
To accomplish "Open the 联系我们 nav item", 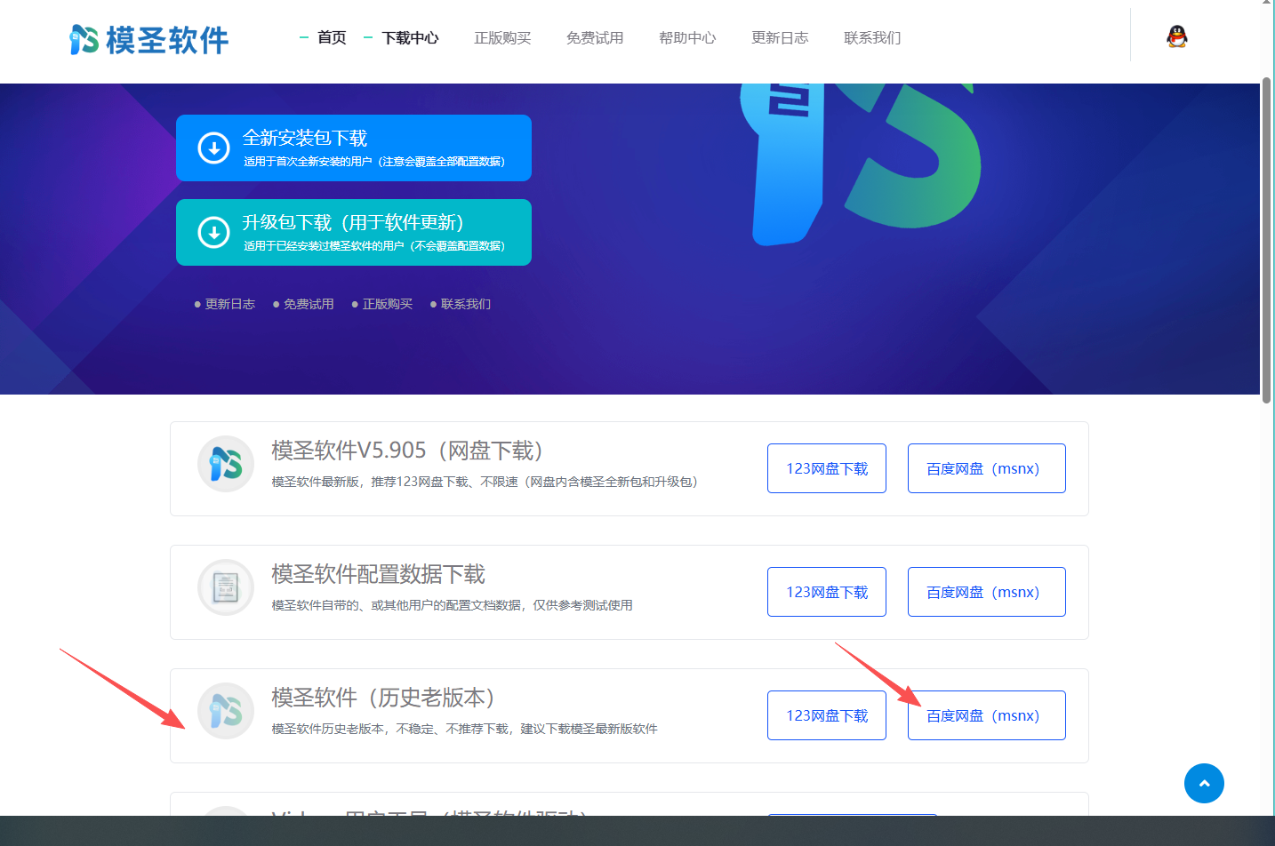I will coord(872,38).
